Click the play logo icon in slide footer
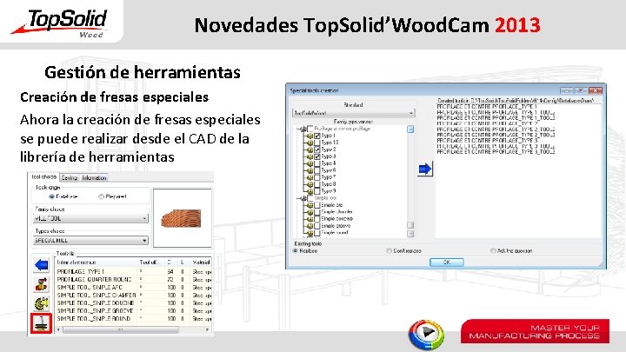The width and height of the screenshot is (626, 352). pos(426,334)
